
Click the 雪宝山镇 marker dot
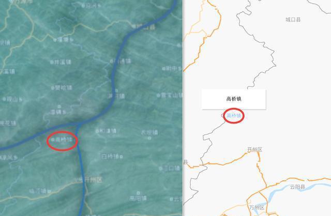point(158,96)
